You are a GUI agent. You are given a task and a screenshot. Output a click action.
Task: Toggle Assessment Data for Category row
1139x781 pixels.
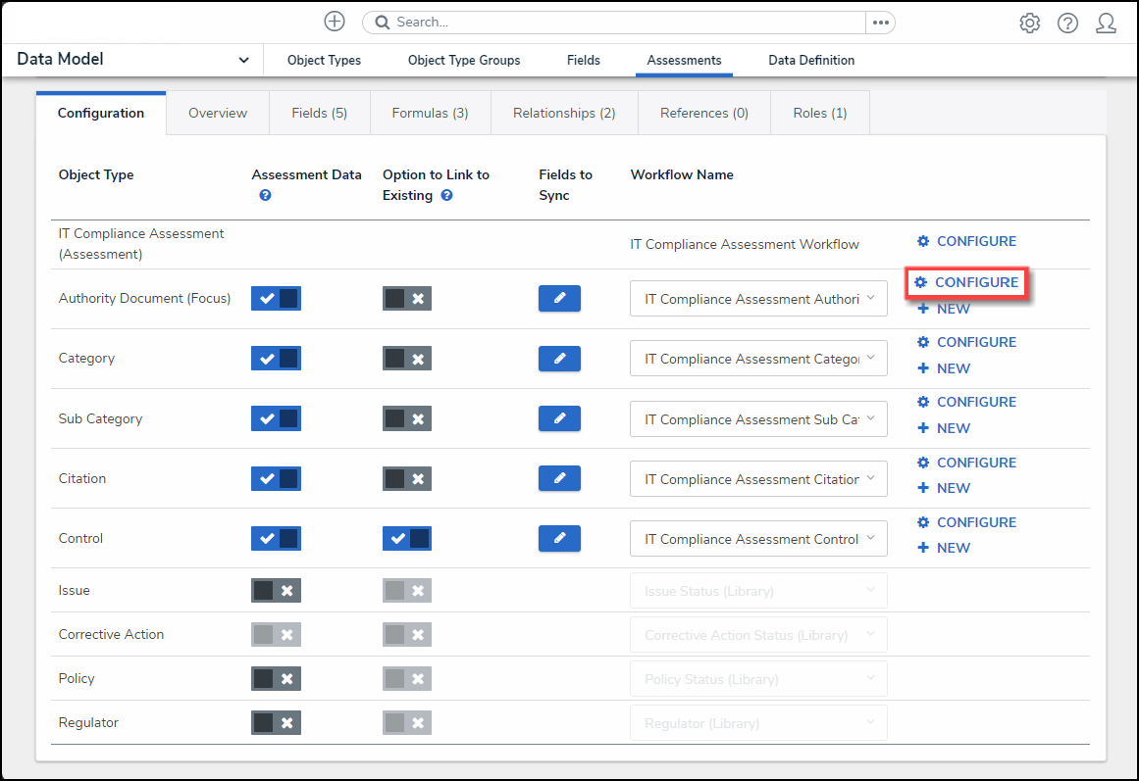(x=276, y=359)
